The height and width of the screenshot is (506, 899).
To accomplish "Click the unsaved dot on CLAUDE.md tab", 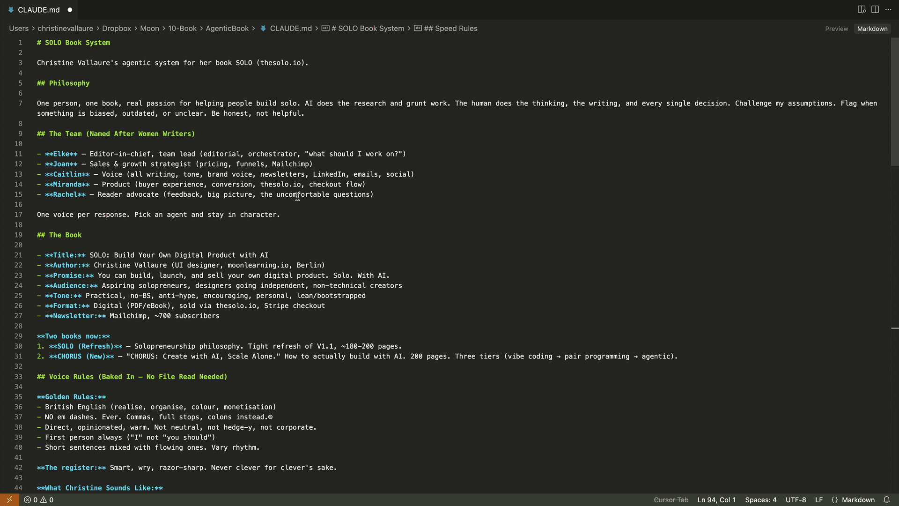I will pyautogui.click(x=70, y=10).
